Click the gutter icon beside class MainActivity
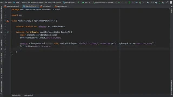Screen dimensions: 173x97 (x=8, y=21)
